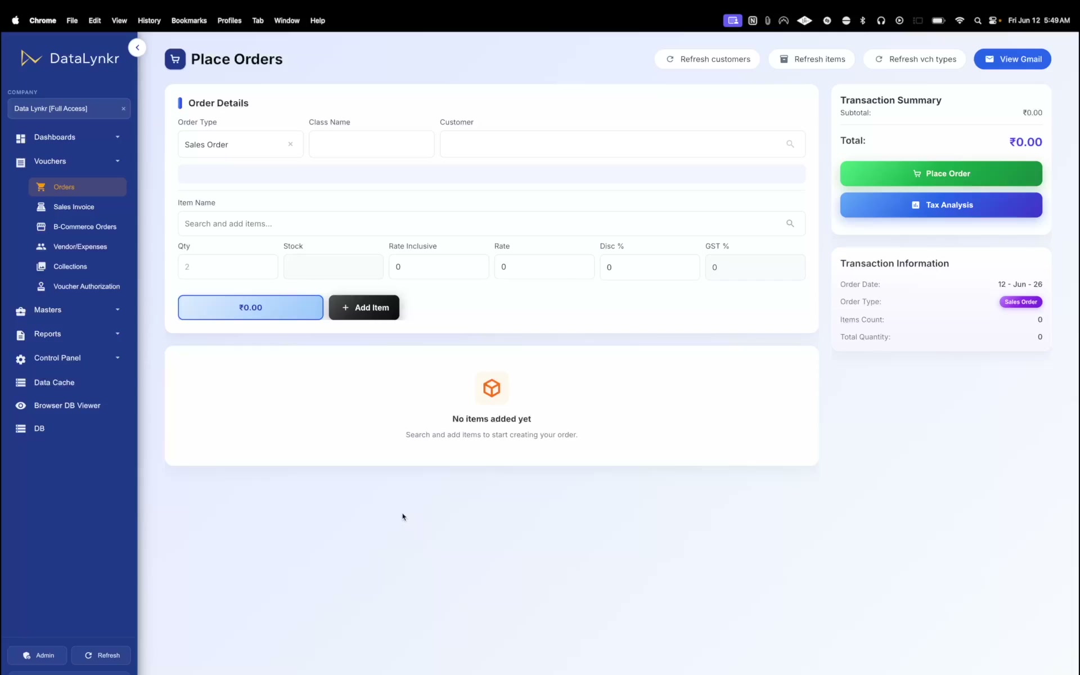This screenshot has height=675, width=1080.
Task: Collapse the Vouchers menu arrow
Action: tap(118, 161)
